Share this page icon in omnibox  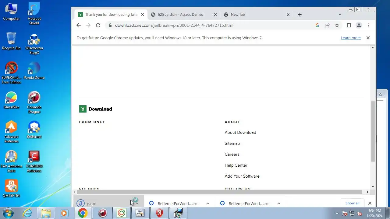point(327,25)
